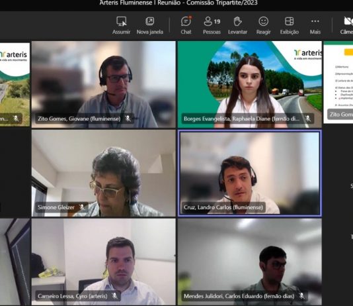353x306 pixels.
Task: Select Mendes Julidori, Carlos Eduardo video tile
Action: (250, 262)
